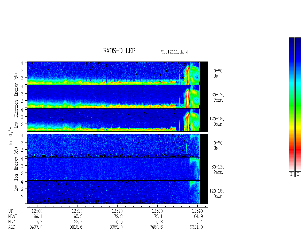The image size is (302, 234).
Task: Click the 12:00 UT time label
Action: coord(37,211)
